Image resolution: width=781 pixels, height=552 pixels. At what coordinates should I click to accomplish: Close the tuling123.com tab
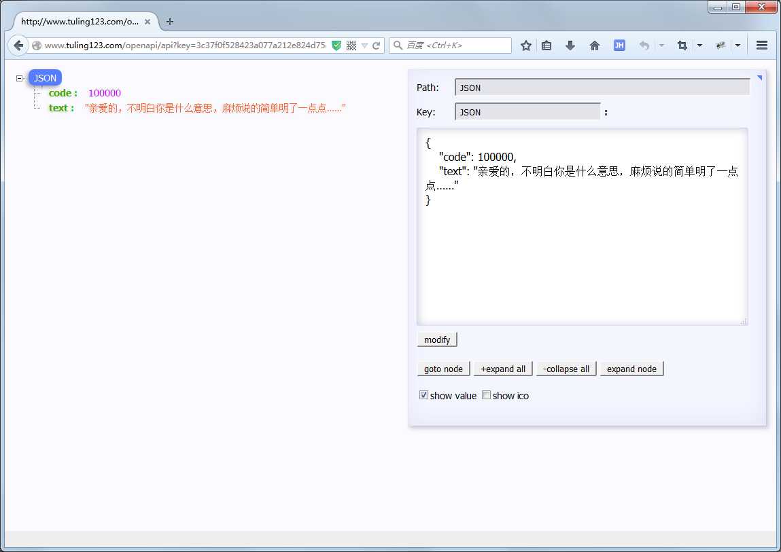(147, 22)
